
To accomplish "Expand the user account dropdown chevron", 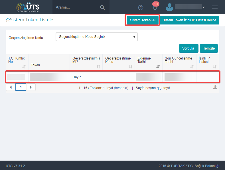I will [204, 7].
